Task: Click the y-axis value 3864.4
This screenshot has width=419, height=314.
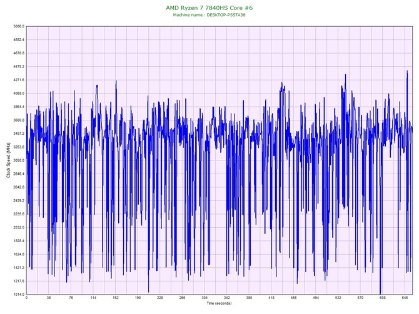Action: coord(19,107)
